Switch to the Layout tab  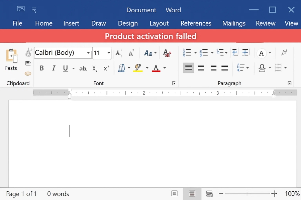click(159, 23)
